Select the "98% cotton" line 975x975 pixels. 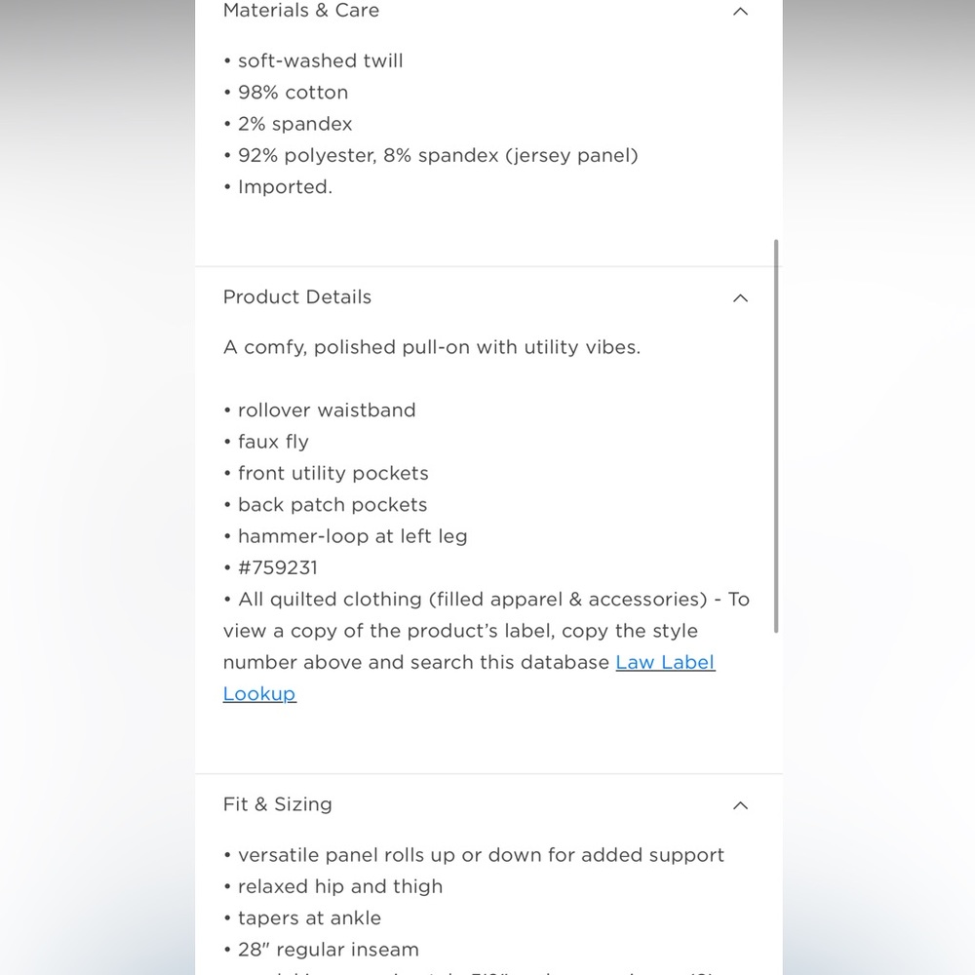point(292,92)
